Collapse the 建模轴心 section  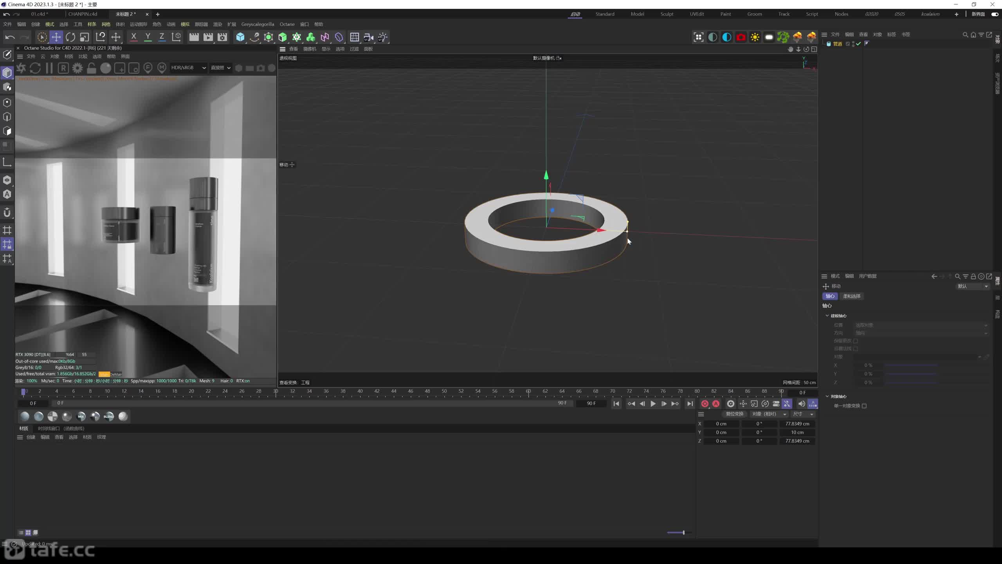[827, 316]
